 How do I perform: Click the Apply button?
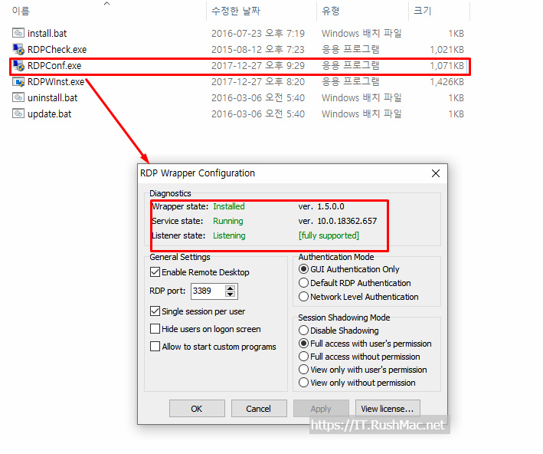(x=321, y=409)
